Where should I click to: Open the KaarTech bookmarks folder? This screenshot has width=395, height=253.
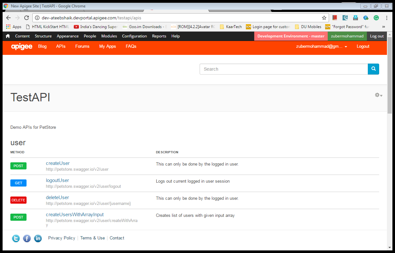tap(231, 27)
